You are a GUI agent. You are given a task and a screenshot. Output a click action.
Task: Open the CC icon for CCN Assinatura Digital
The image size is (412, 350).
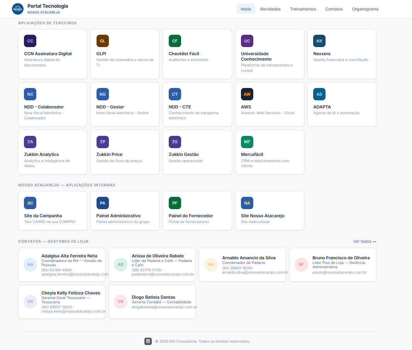pos(30,41)
